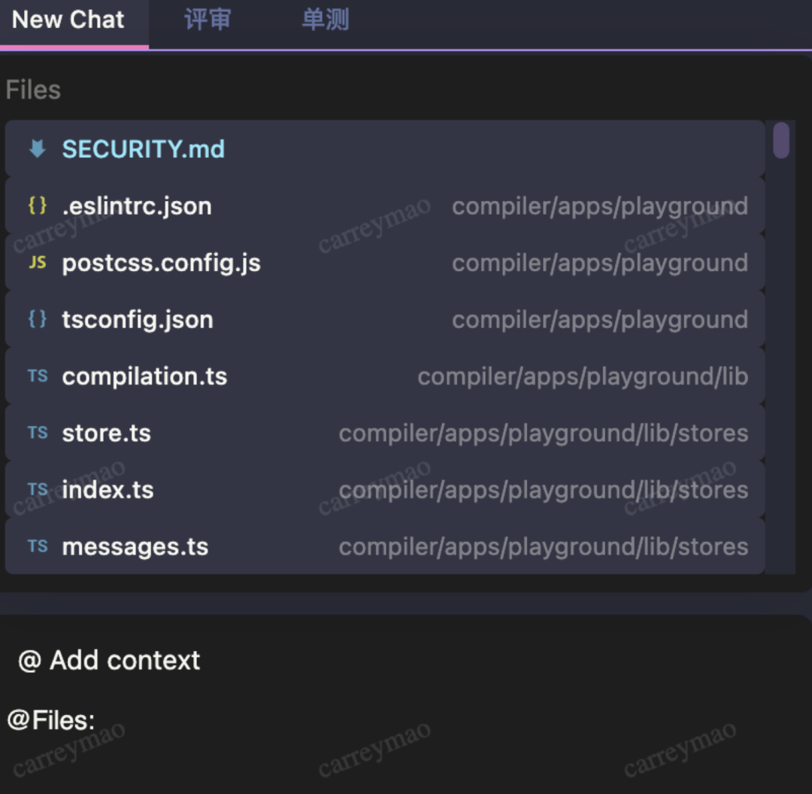The height and width of the screenshot is (794, 812).
Task: Click the yellow braces icon for .eslintrc.json
Action: coord(38,205)
